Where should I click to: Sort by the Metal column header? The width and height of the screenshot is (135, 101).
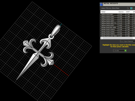pyautogui.click(x=109, y=12)
